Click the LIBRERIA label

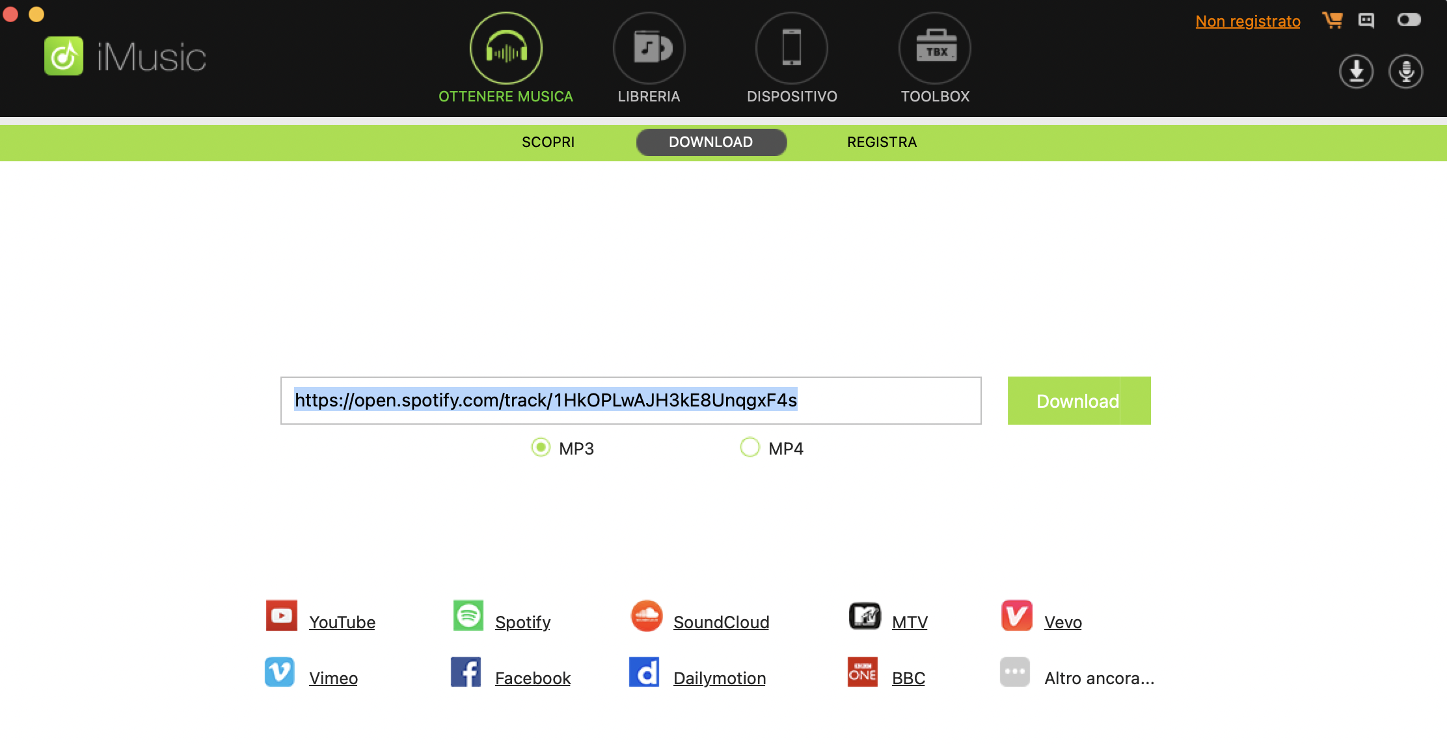649,96
